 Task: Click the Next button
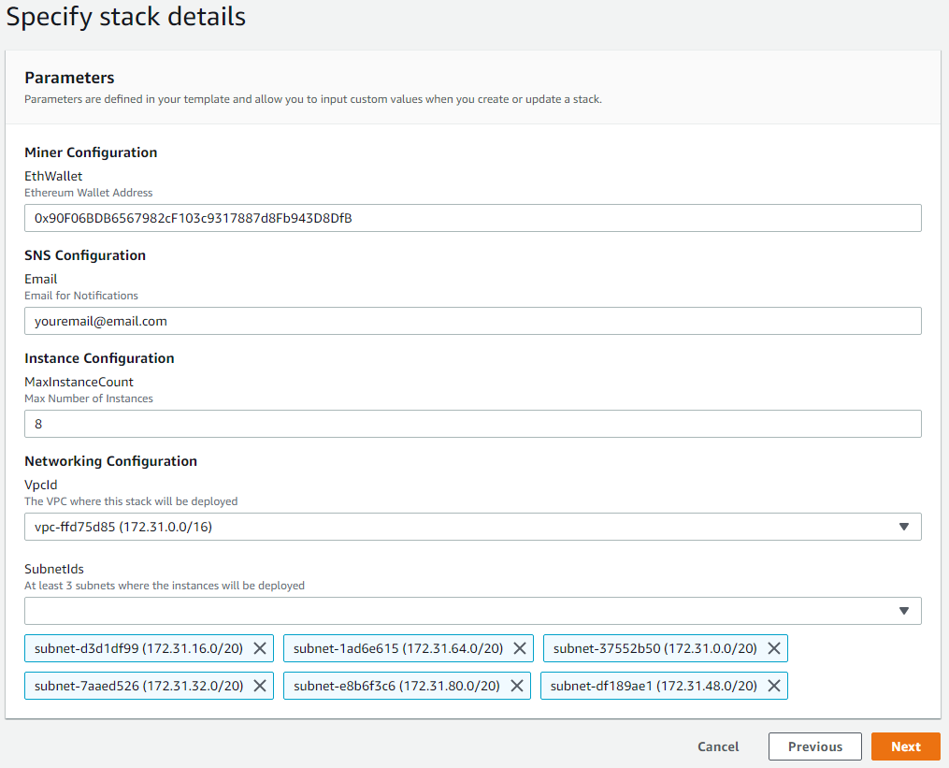coord(904,746)
